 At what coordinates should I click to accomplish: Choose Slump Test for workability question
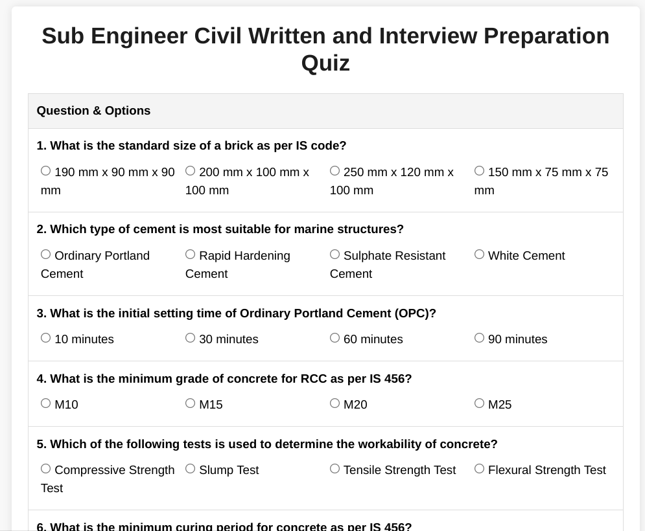190,468
